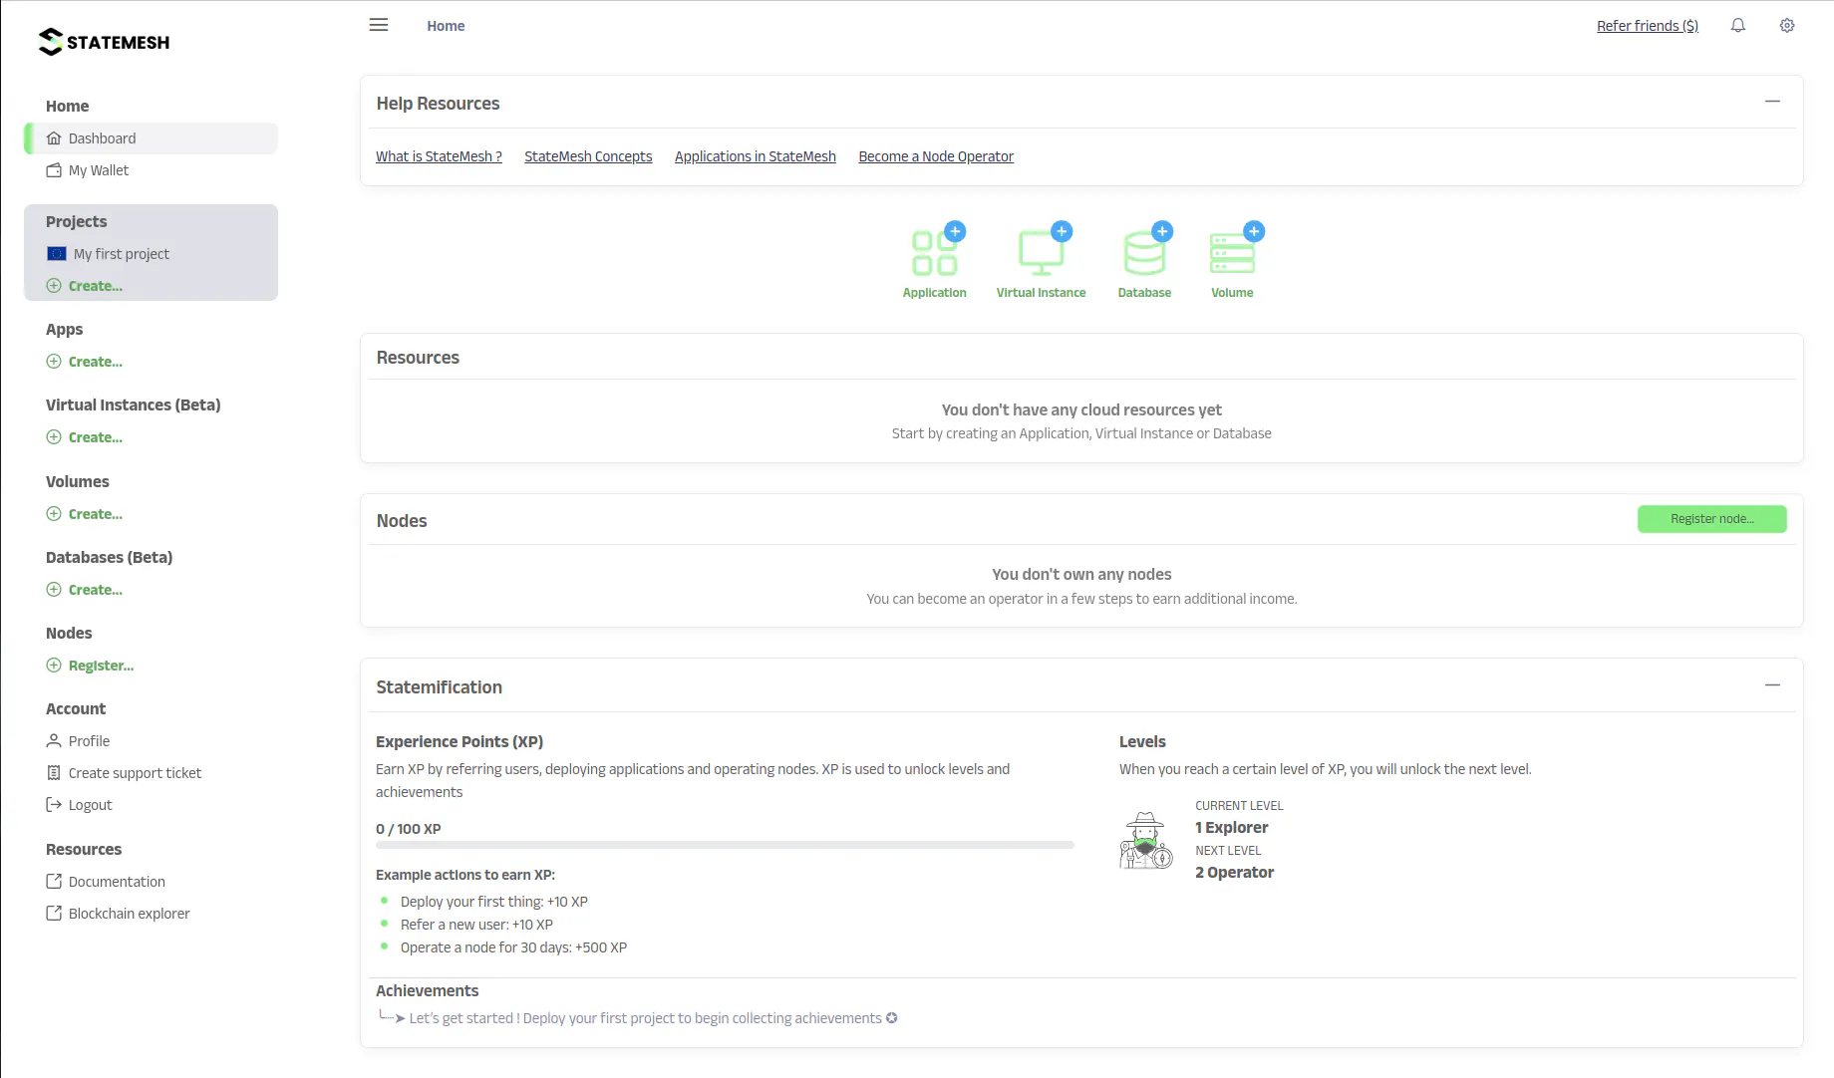Open Applications in StateMesh link
Image resolution: width=1834 pixels, height=1078 pixels.
tap(755, 156)
